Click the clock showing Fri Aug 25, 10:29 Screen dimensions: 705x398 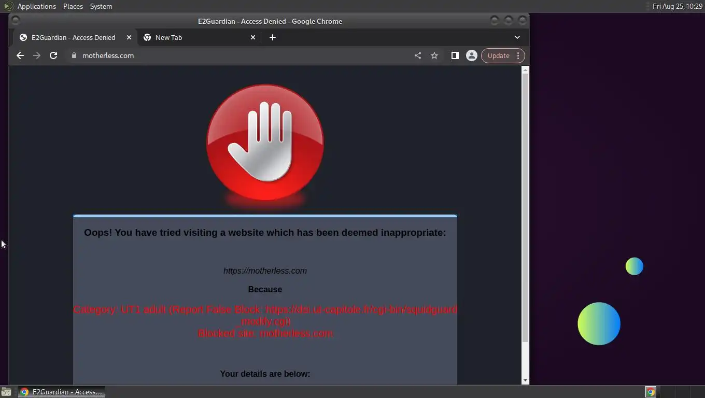coord(677,6)
